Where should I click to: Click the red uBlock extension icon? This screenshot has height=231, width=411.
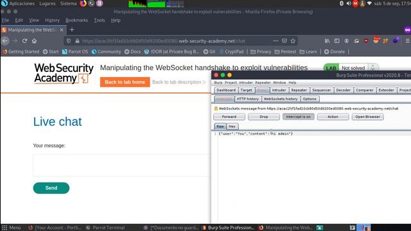click(366, 41)
